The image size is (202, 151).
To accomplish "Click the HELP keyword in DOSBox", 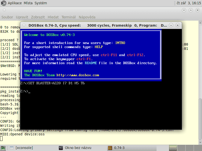I will pos(99,47).
